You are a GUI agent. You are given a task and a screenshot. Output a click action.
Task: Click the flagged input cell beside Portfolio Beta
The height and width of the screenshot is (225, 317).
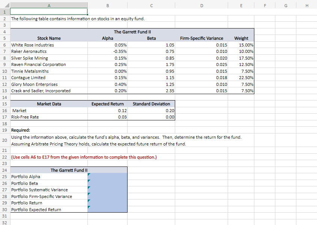(107, 183)
